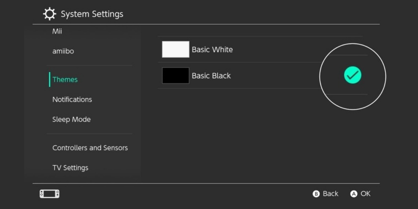Click the A button icon

(x=354, y=194)
